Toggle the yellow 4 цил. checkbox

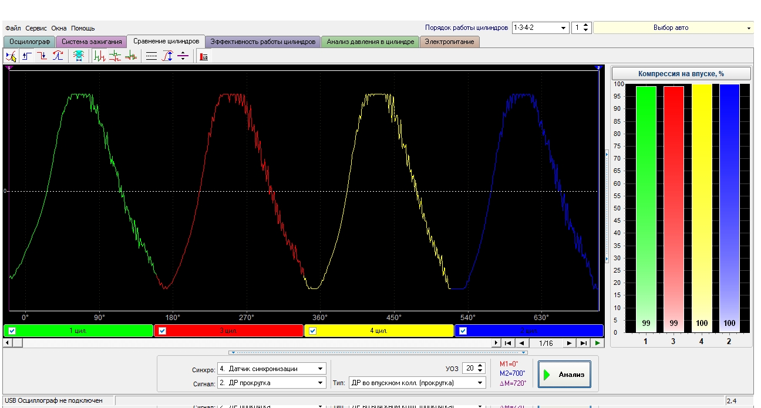[x=313, y=331]
